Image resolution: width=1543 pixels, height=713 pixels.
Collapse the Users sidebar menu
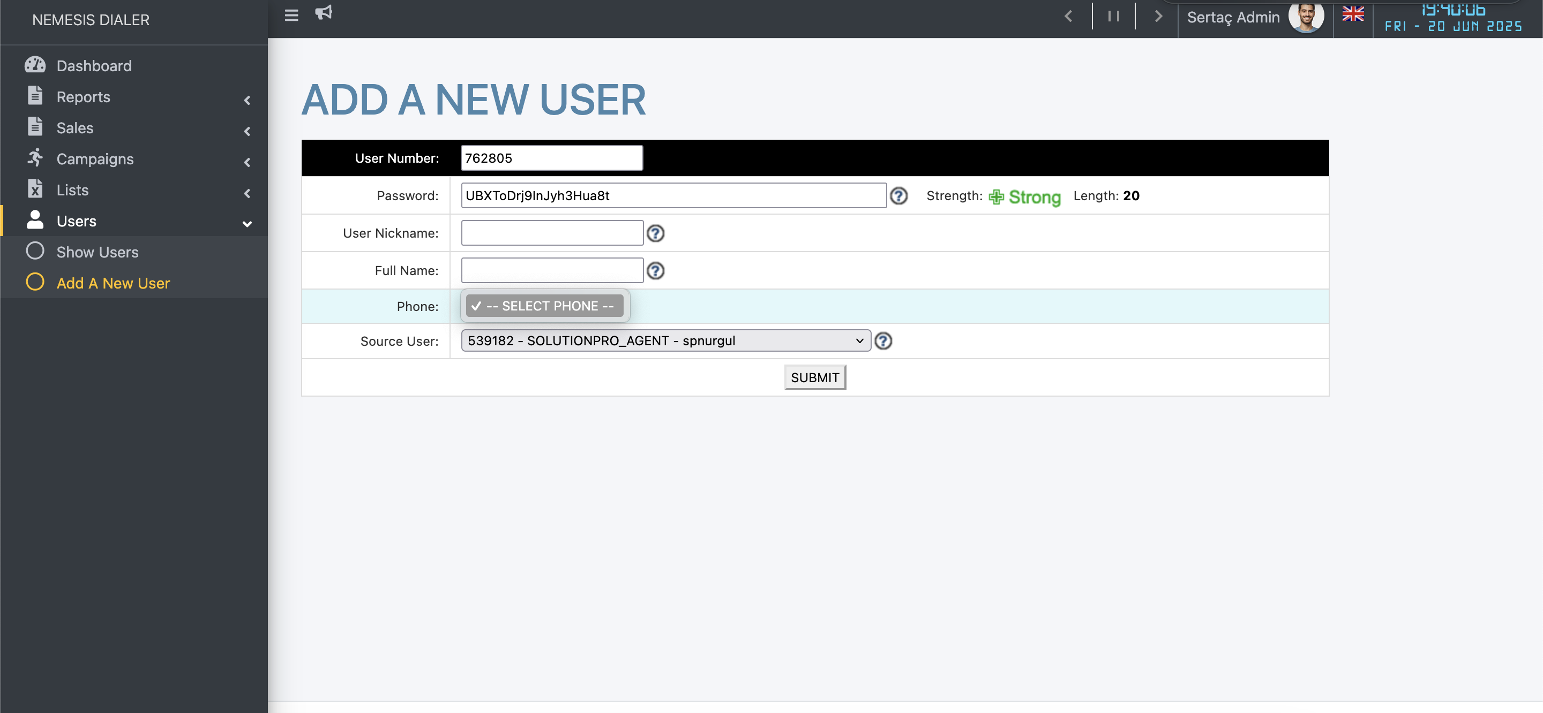click(x=77, y=222)
